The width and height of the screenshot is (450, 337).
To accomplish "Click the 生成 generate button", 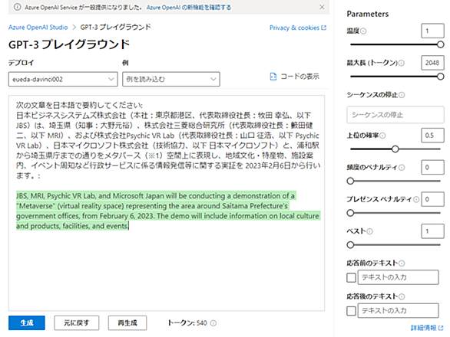I will click(27, 323).
